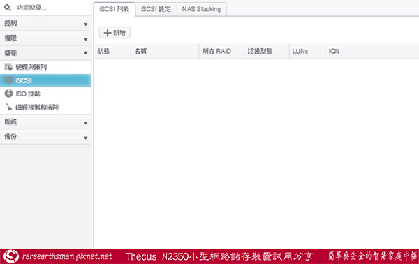Viewport: 419px width, 264px height.
Task: Click the LUNs column header
Action: [x=307, y=51]
